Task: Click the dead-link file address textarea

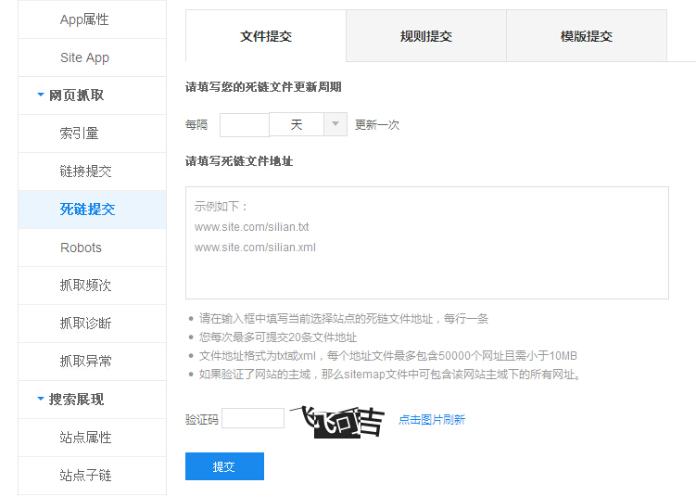Action: pos(426,243)
